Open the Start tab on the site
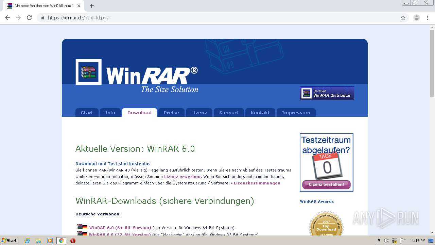Viewport: 435px width, 245px height. pos(87,113)
